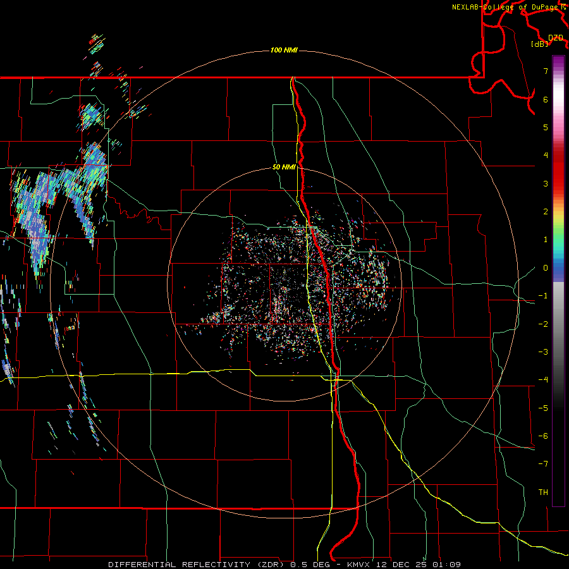569x569 pixels.
Task: Click the ZDR color scale bar
Action: coord(558,281)
